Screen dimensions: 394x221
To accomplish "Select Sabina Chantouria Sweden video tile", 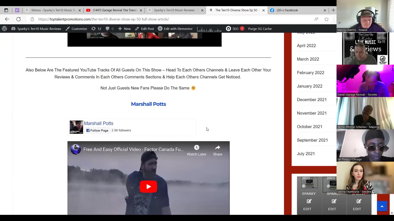I will pyautogui.click(x=365, y=177).
